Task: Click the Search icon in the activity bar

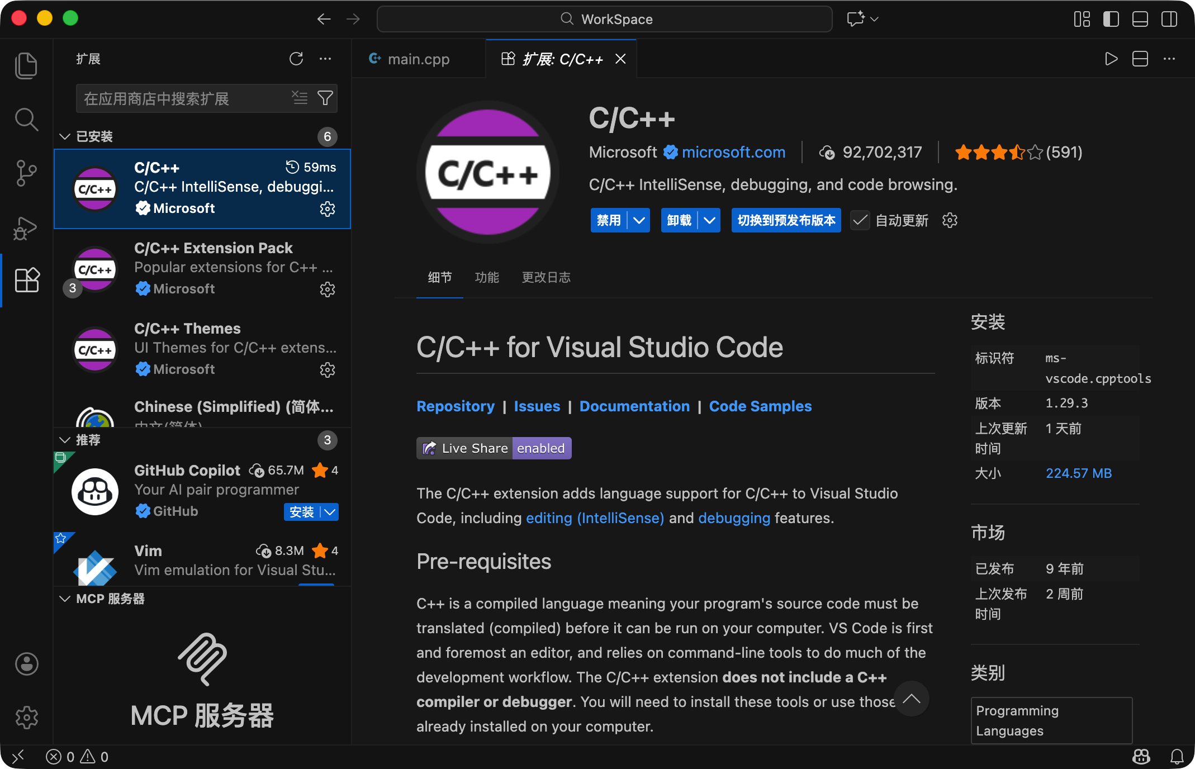Action: [26, 120]
